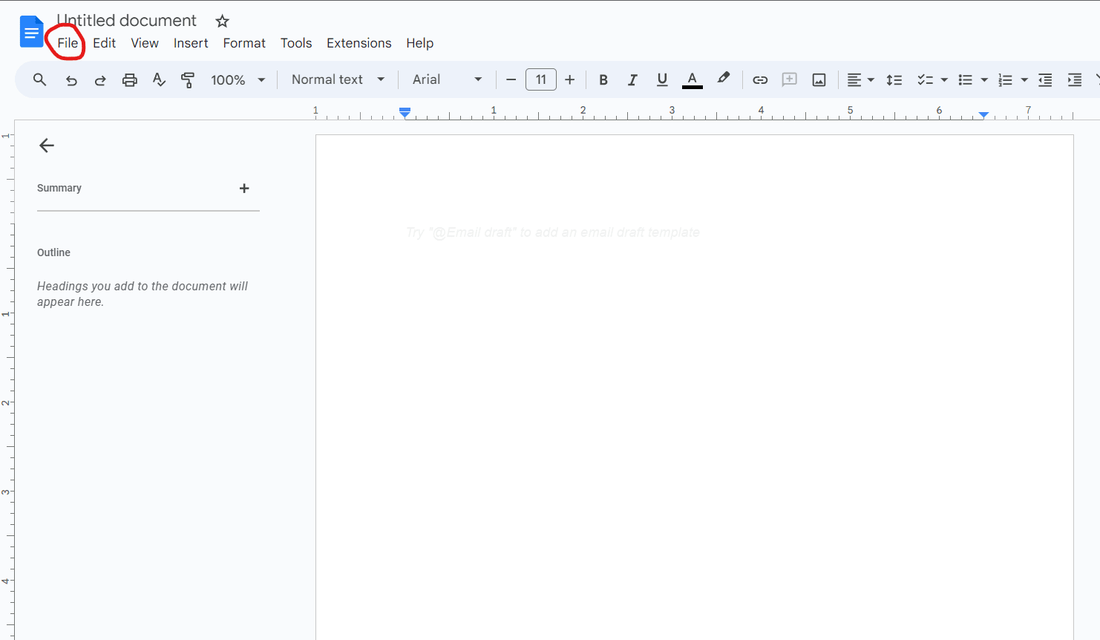1100x640 pixels.
Task: Activate the paint format tool
Action: tap(188, 79)
